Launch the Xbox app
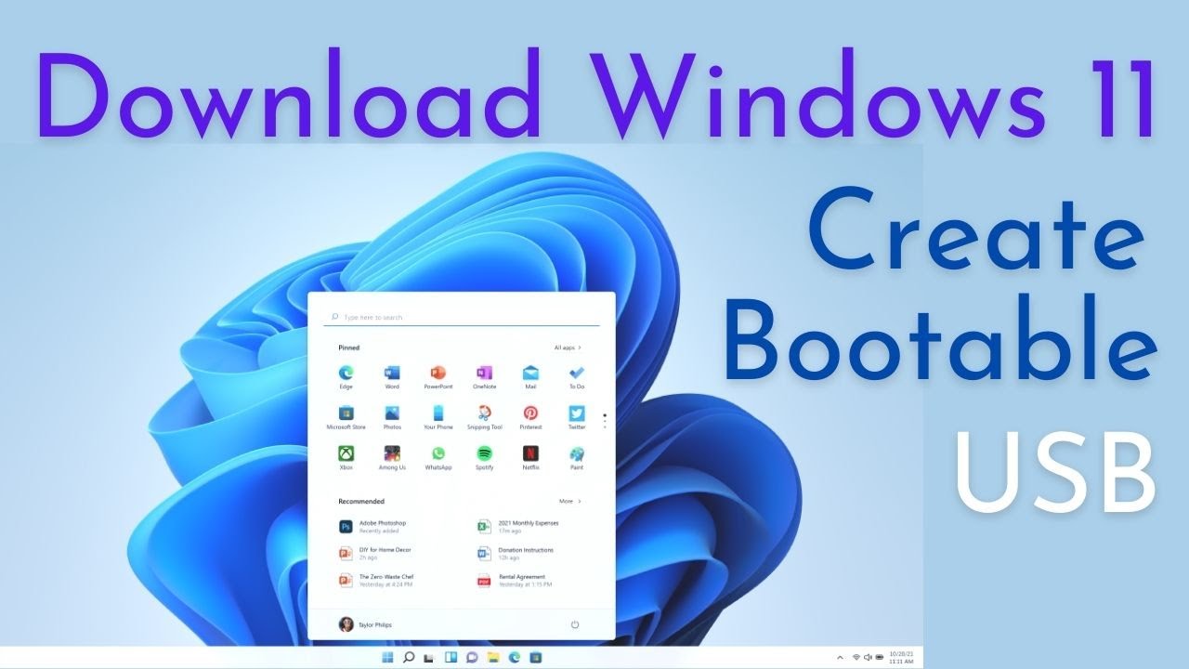1189x669 pixels. (x=346, y=458)
